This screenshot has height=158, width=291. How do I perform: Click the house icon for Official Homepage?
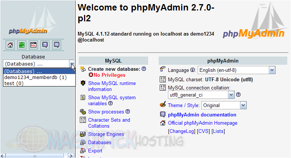(x=163, y=123)
